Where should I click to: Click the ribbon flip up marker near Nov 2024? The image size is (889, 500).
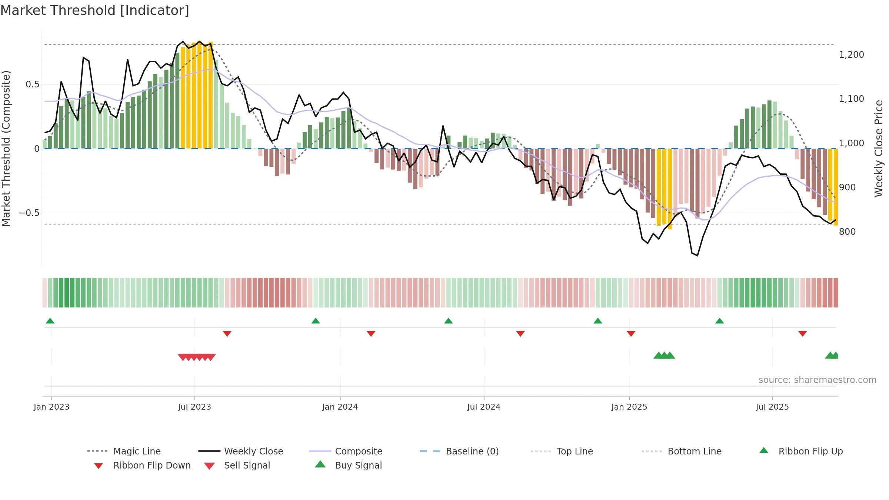click(598, 321)
